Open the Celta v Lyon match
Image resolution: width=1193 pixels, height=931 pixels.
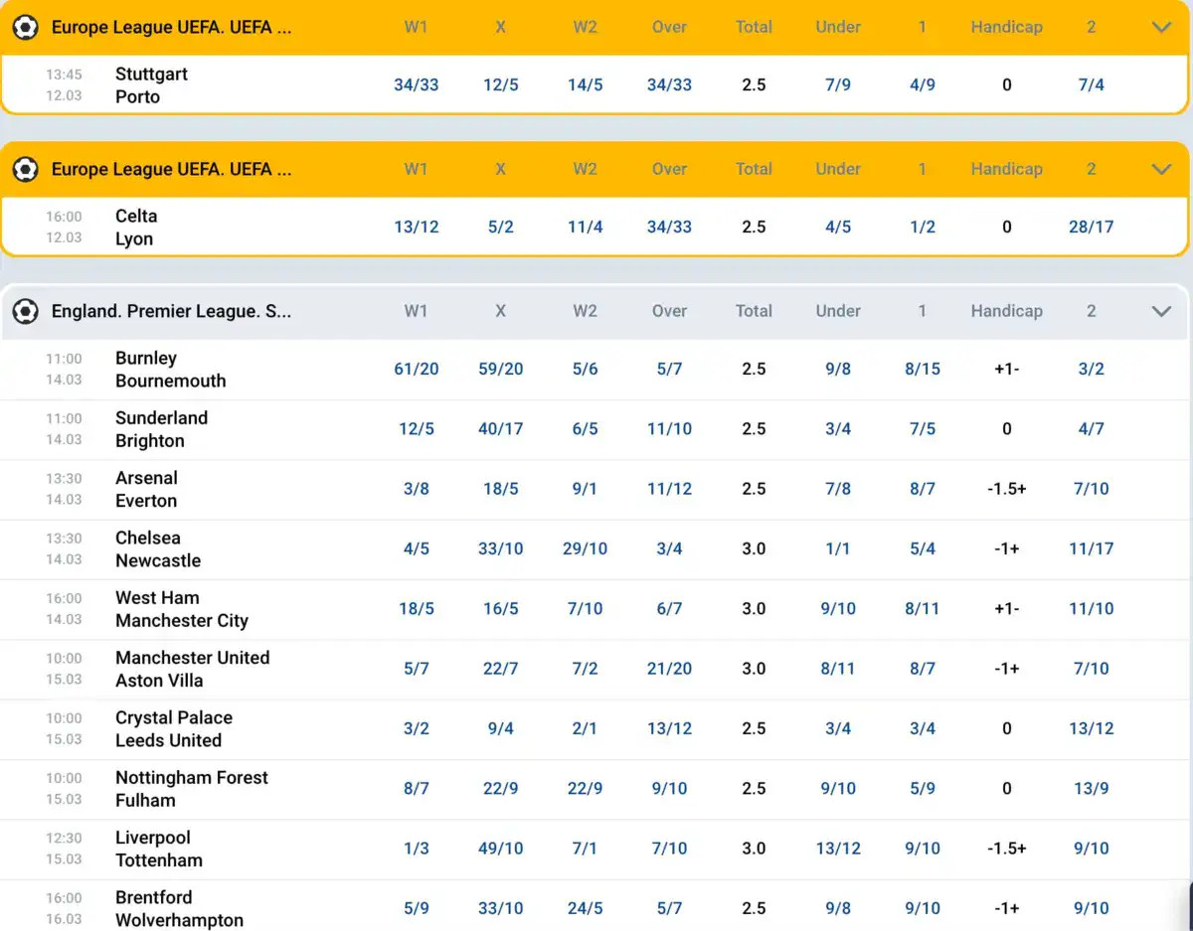[x=136, y=228]
